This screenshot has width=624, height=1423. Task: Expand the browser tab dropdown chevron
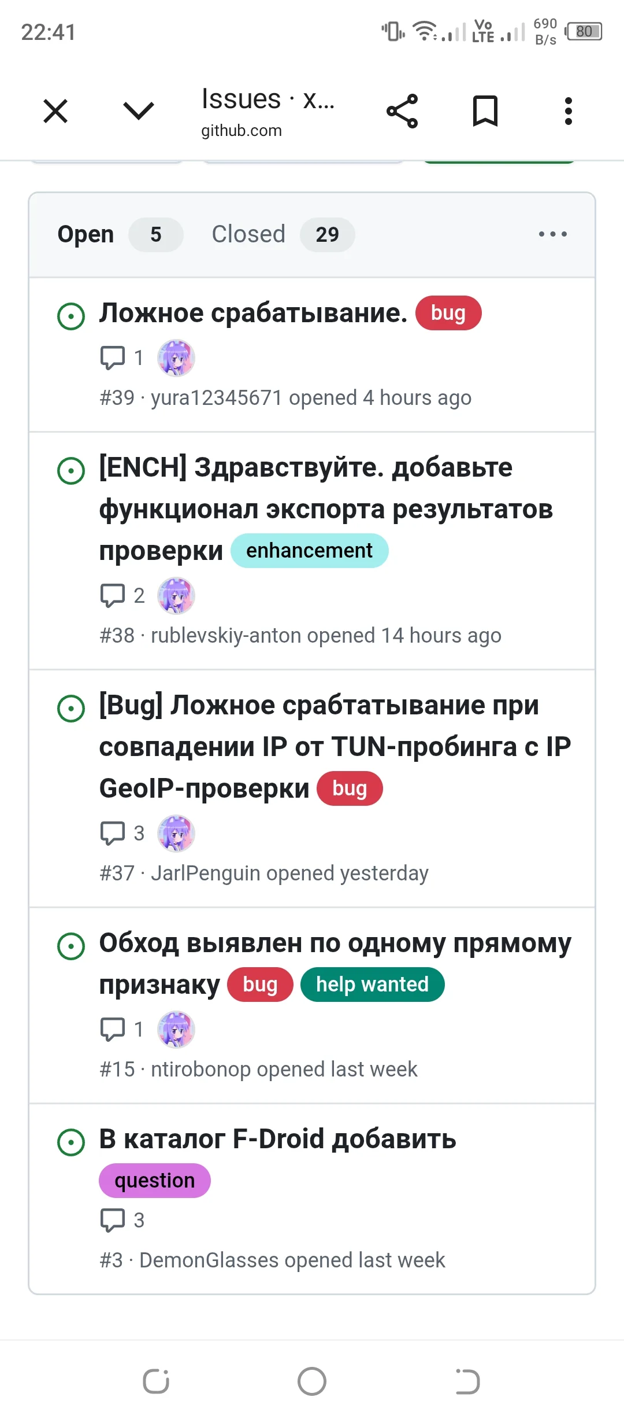[x=139, y=111]
